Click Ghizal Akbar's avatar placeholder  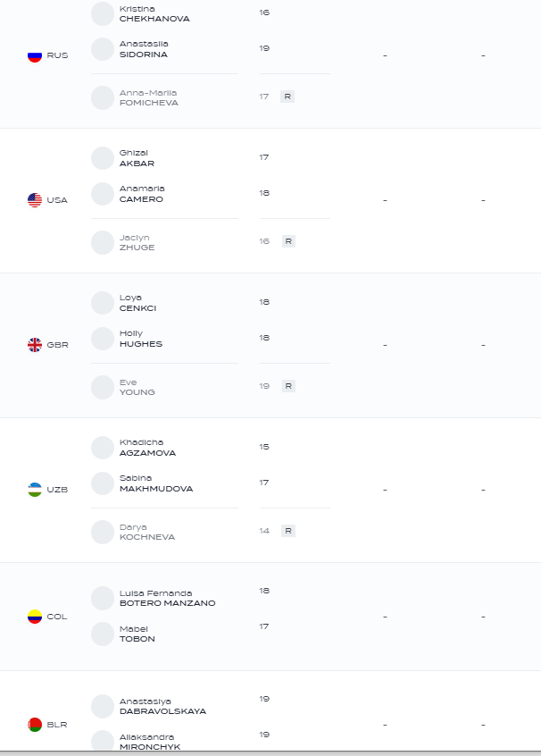click(103, 158)
